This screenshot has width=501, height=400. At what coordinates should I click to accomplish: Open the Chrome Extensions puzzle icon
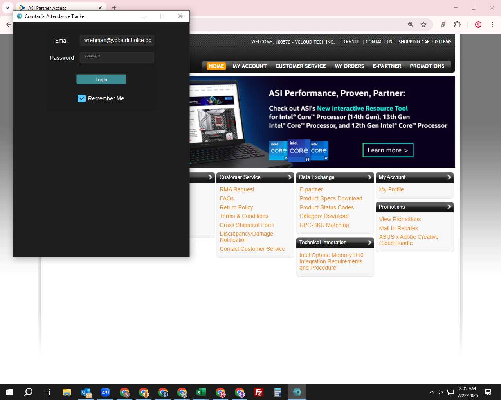[457, 25]
